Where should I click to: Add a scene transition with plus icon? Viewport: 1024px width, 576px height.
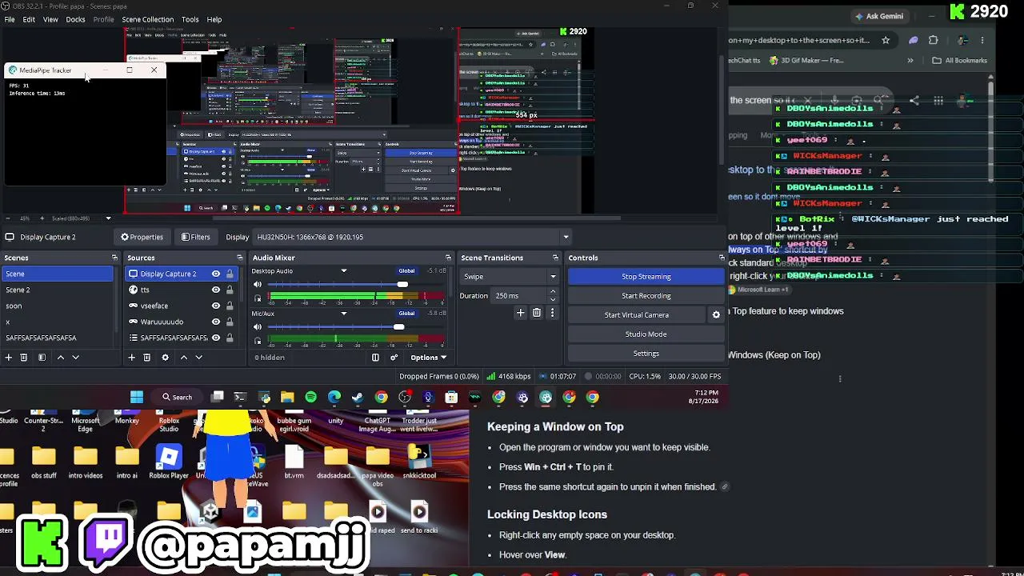click(x=520, y=313)
